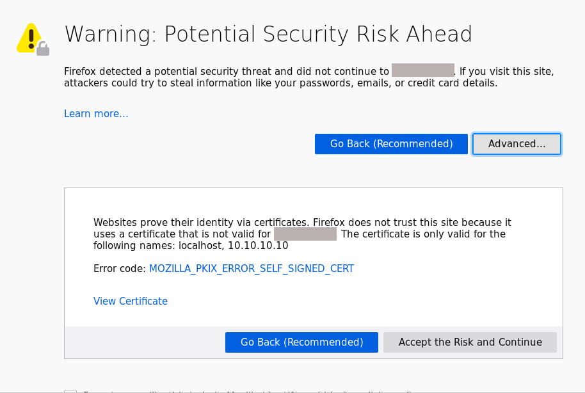Open the View Certificate link
The height and width of the screenshot is (393, 585).
coord(131,301)
